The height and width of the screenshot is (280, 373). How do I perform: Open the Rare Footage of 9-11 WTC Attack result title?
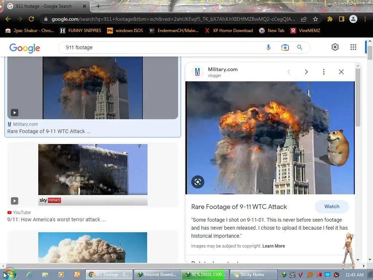pyautogui.click(x=49, y=131)
